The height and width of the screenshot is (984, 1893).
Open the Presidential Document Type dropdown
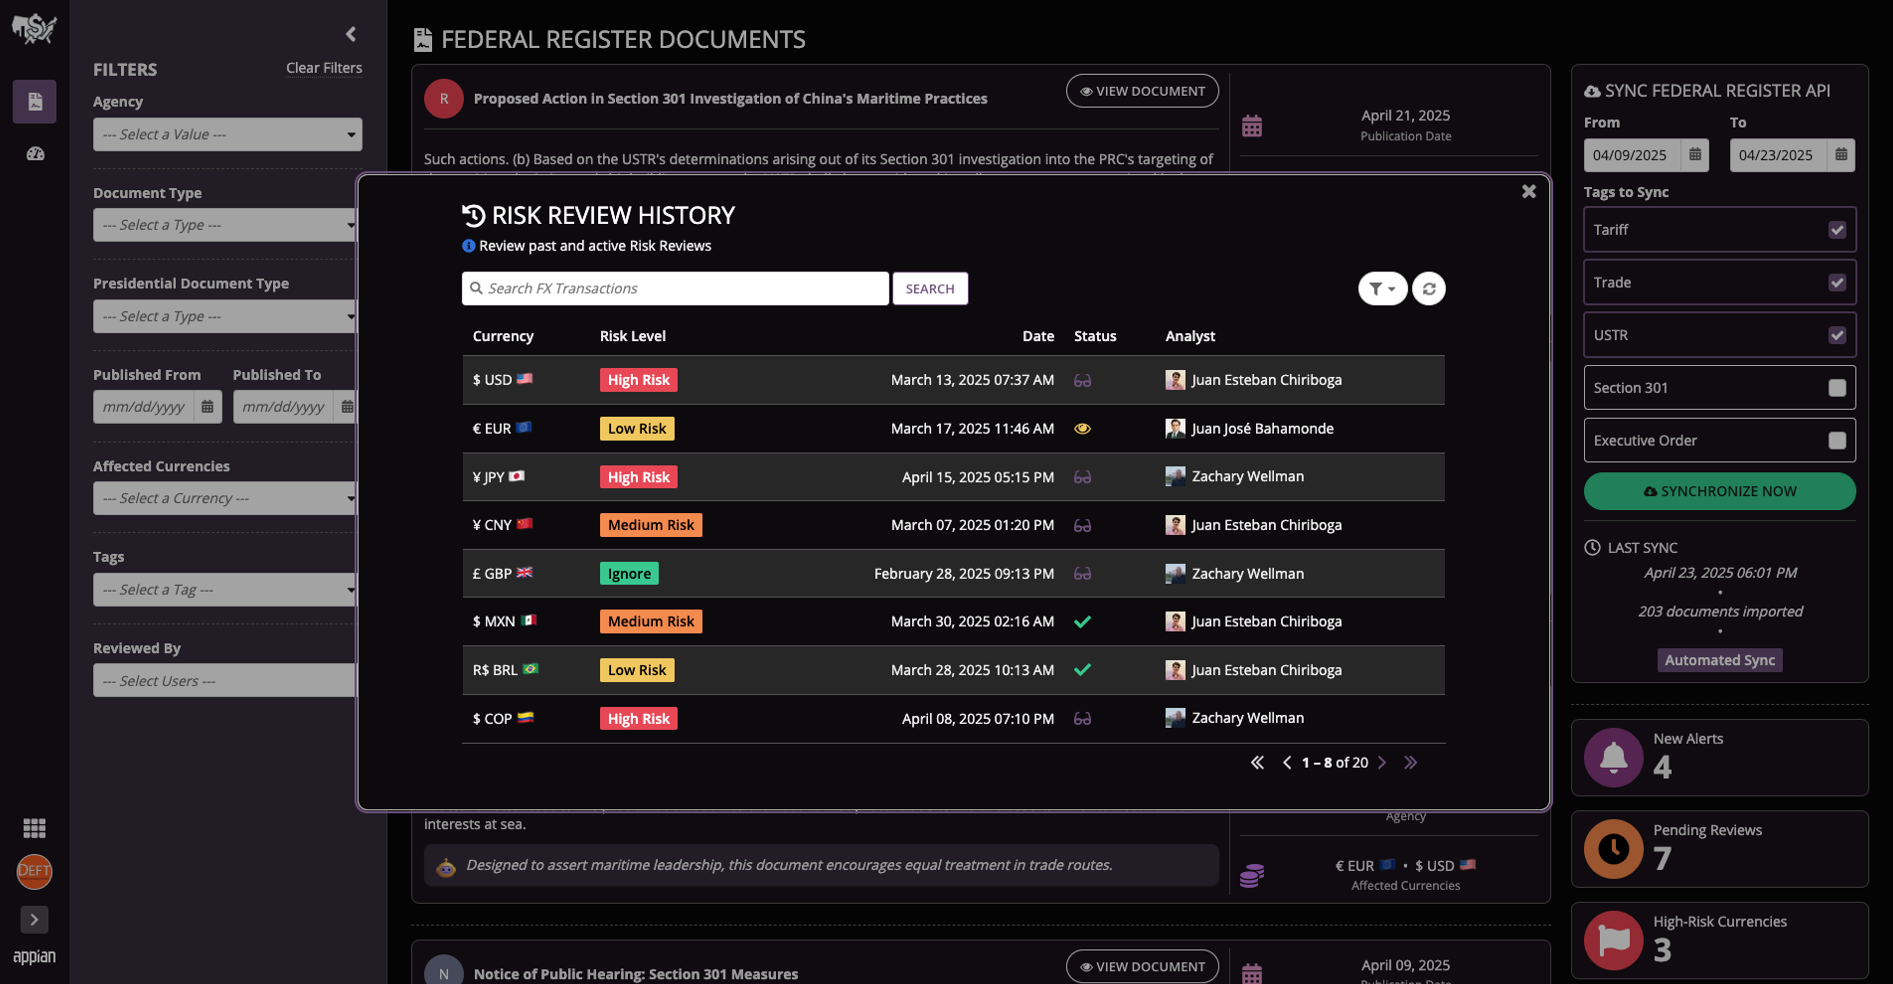(225, 316)
